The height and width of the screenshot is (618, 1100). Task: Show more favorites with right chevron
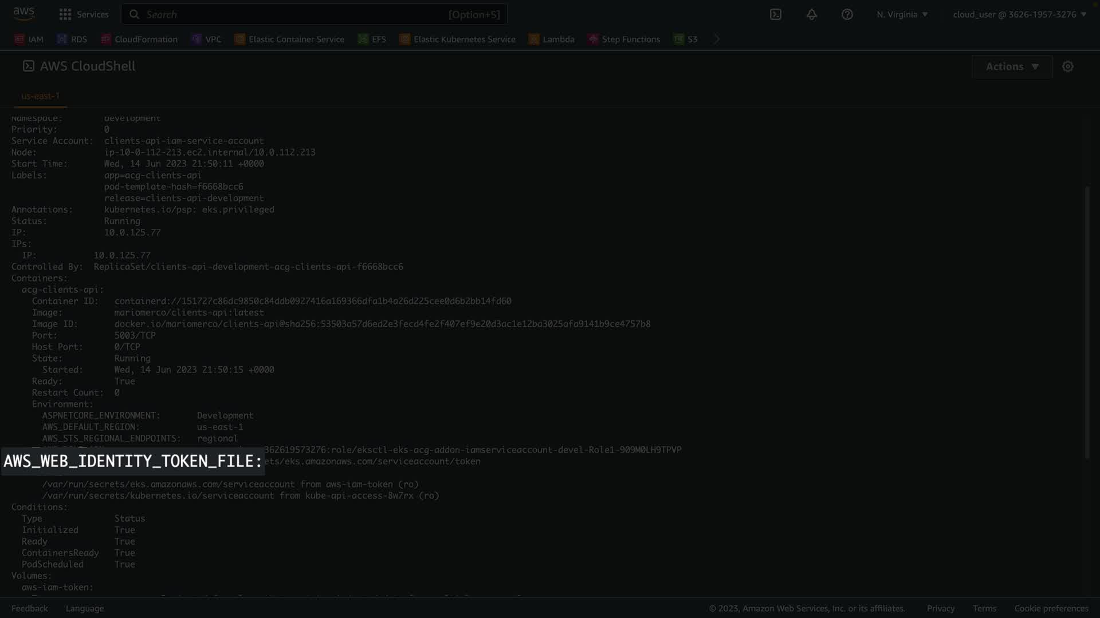point(716,39)
